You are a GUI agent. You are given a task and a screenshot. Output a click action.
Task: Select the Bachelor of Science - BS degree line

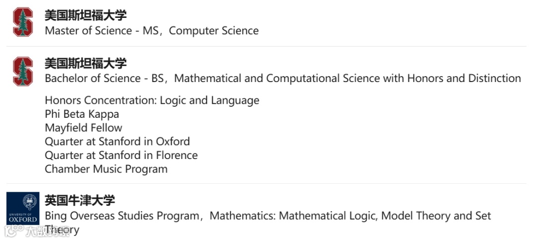pos(283,79)
